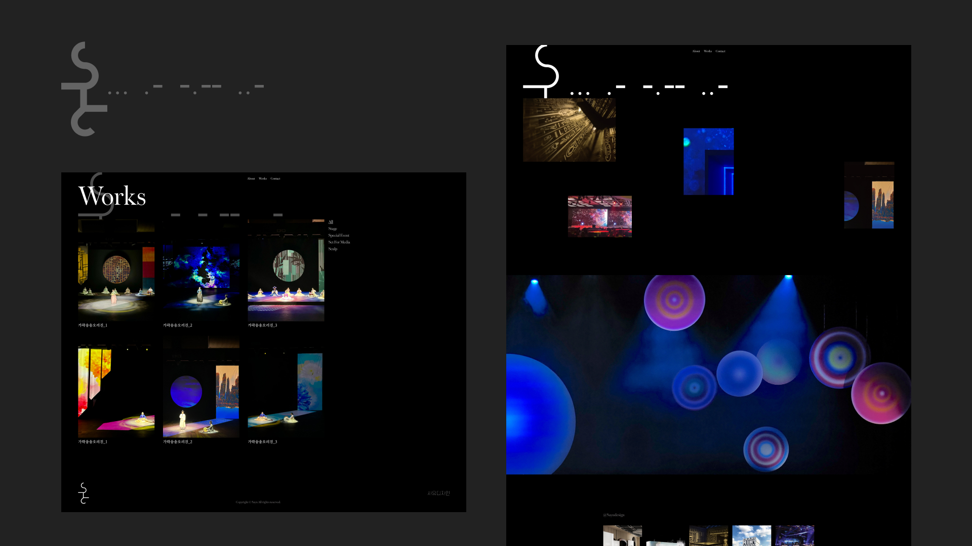Image resolution: width=972 pixels, height=546 pixels.
Task: Choose the Sculp category filter
Action: point(333,249)
